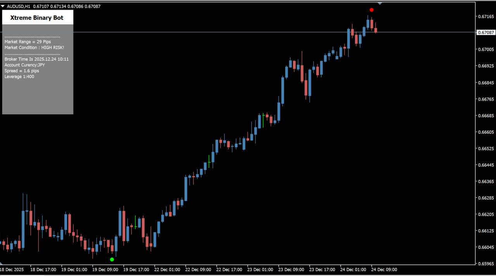This screenshot has height=276, width=496.
Task: Click the scroll triangle at bottom-left corner
Action: click(1, 264)
